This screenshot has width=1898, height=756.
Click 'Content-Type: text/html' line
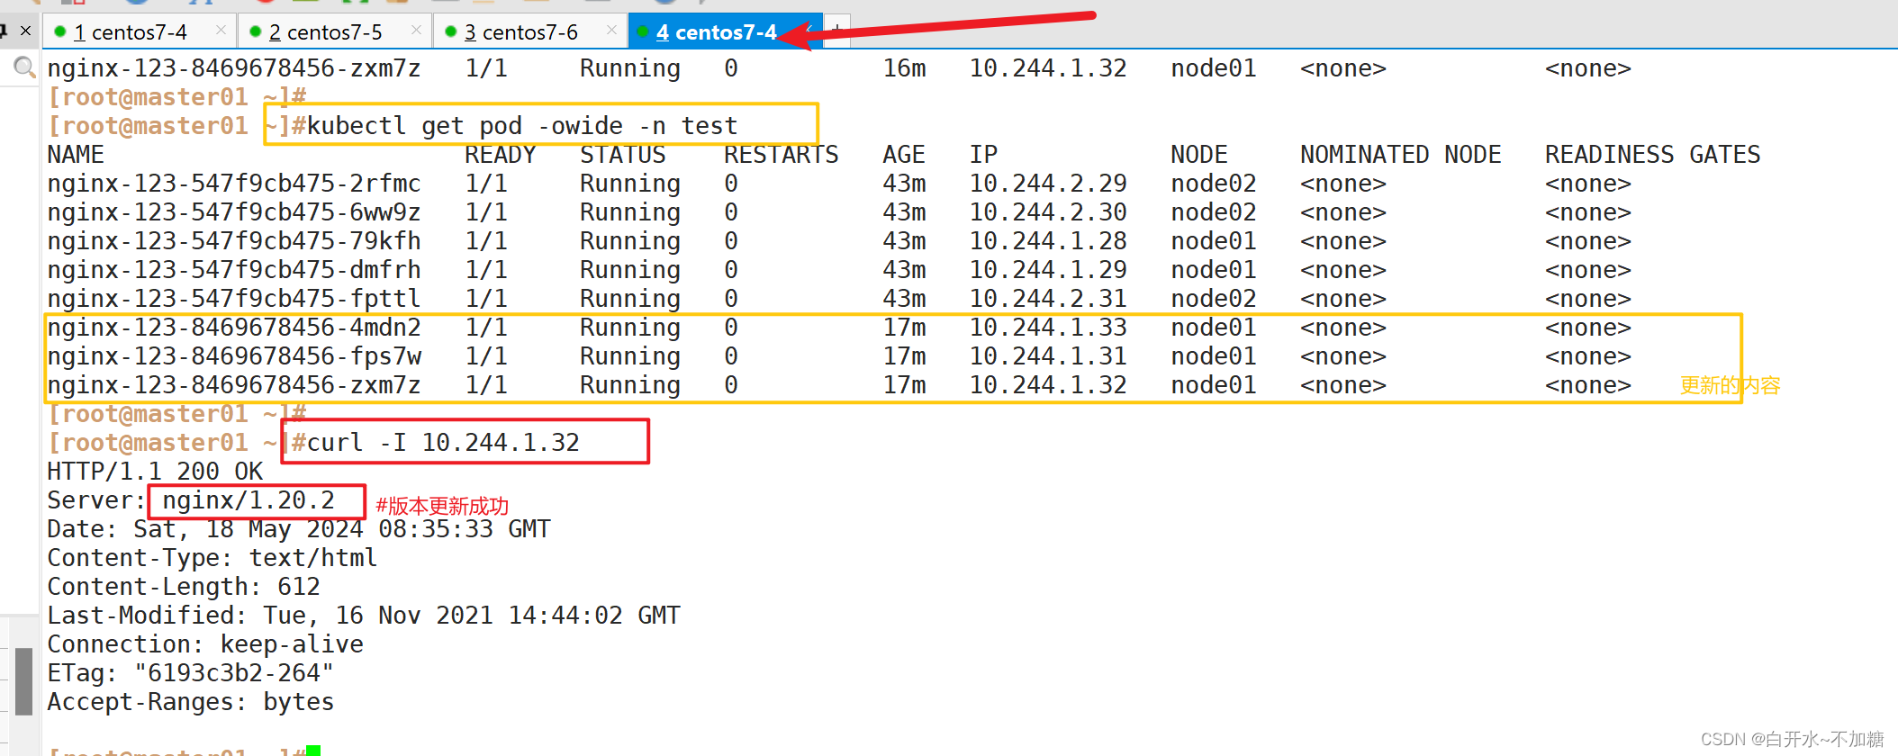tap(212, 558)
